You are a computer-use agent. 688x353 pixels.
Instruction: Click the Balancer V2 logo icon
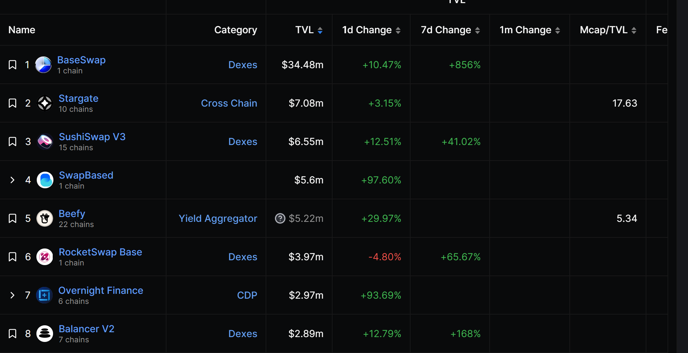click(x=45, y=334)
